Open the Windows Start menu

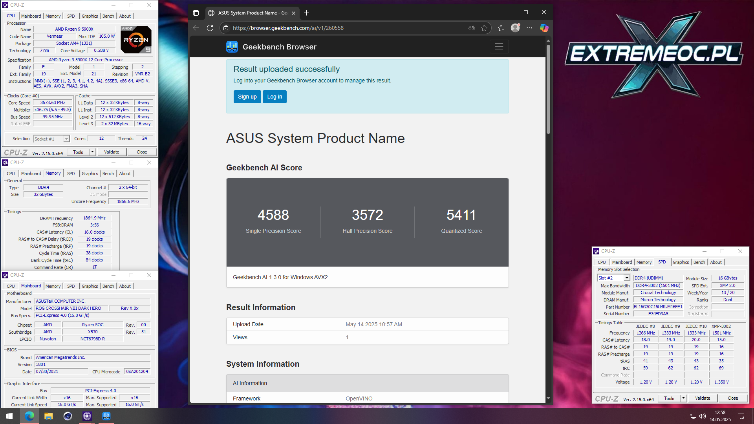(9, 416)
